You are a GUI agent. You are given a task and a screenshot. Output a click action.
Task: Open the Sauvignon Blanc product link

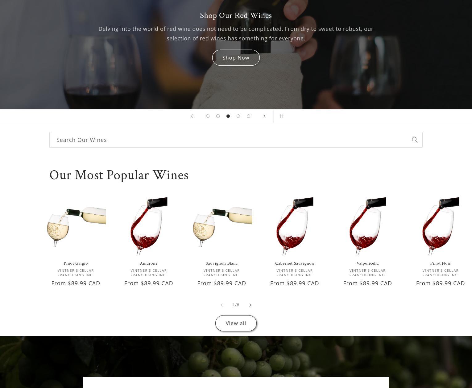tap(222, 263)
